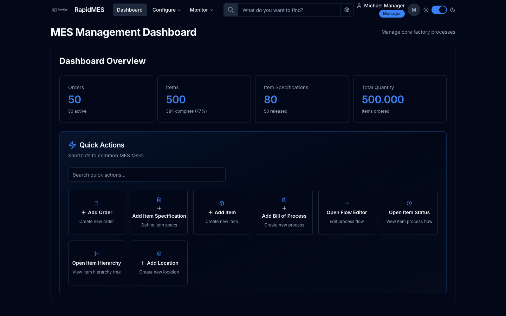Click the map pin icon on Add Location
Screen dimensions: 506x316
click(159, 254)
